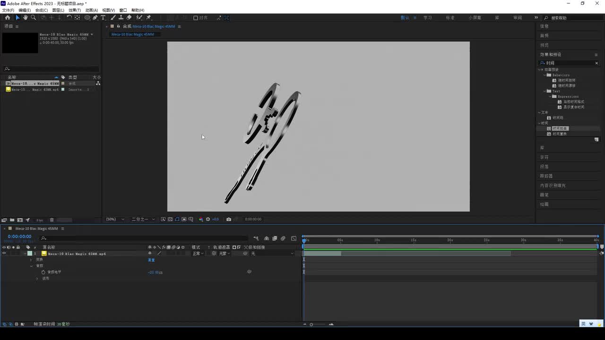
Task: Clear the effects search with X button
Action: (596, 63)
